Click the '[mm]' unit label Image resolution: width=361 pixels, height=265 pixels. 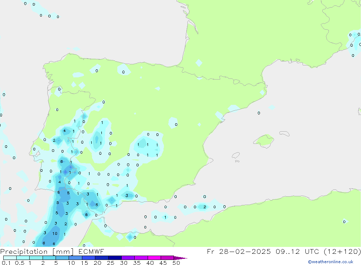click(x=63, y=252)
